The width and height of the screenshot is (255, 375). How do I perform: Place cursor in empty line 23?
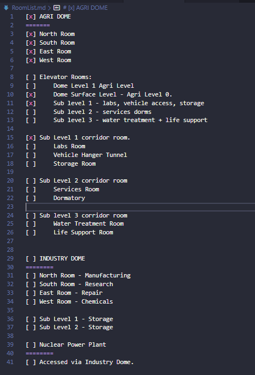[140, 207]
